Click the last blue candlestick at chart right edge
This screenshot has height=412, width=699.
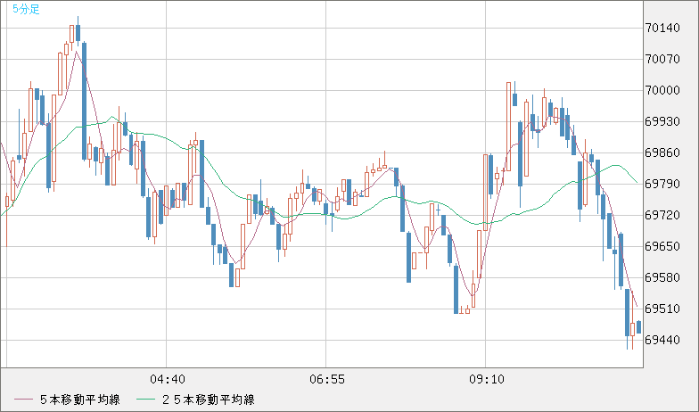638,326
